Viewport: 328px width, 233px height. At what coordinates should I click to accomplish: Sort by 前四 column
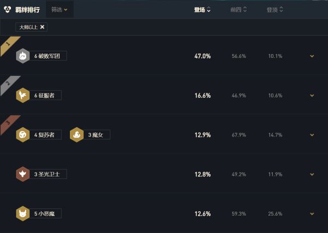pos(238,10)
